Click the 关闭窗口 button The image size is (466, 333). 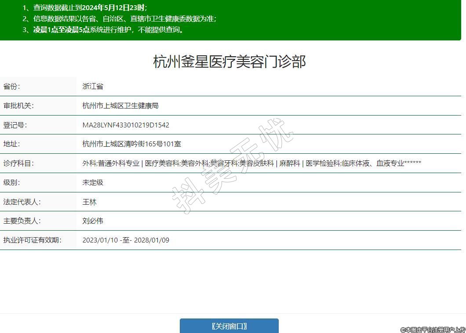[229, 326]
